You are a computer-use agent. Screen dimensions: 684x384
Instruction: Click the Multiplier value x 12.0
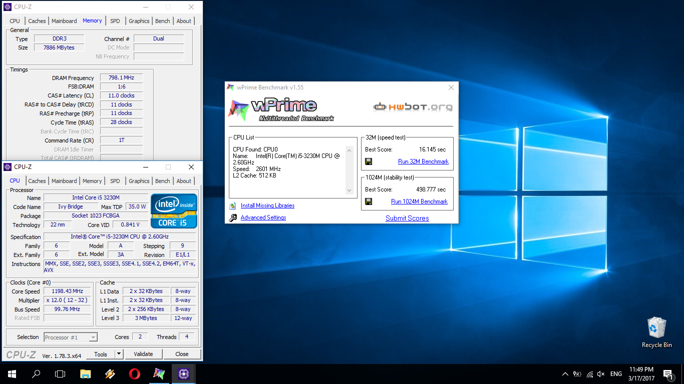(x=67, y=300)
